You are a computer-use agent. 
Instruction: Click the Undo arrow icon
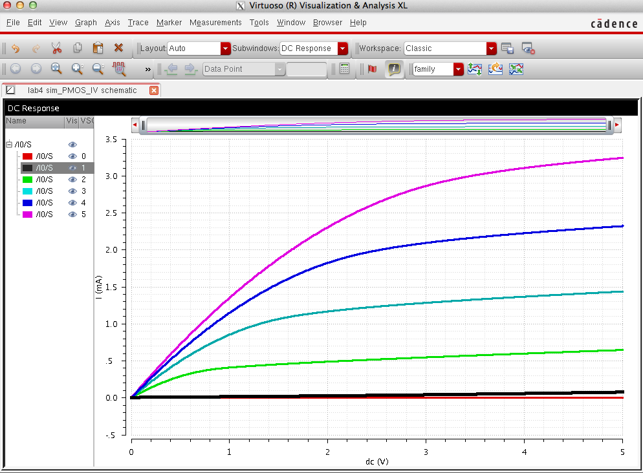[x=16, y=48]
